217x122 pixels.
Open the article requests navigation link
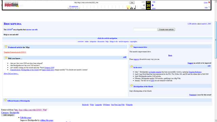[124, 41]
